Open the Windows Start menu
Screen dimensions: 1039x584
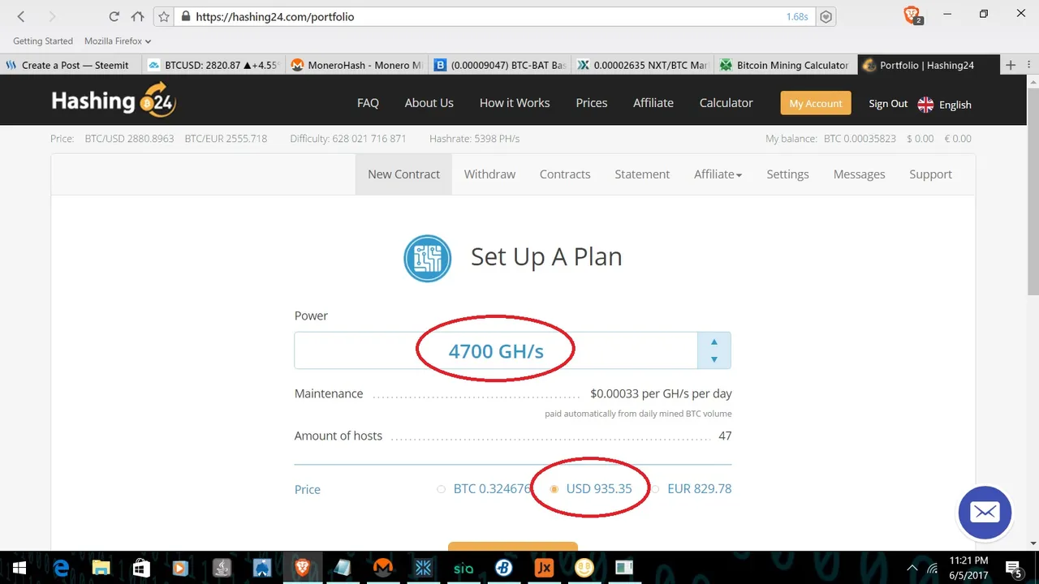point(19,568)
